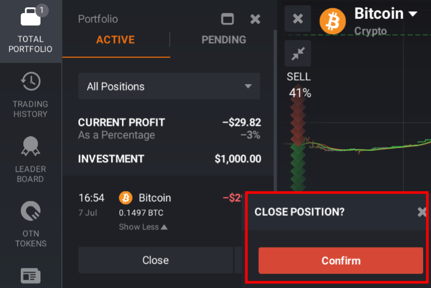Close the Bitcoin chart tab

pyautogui.click(x=298, y=19)
